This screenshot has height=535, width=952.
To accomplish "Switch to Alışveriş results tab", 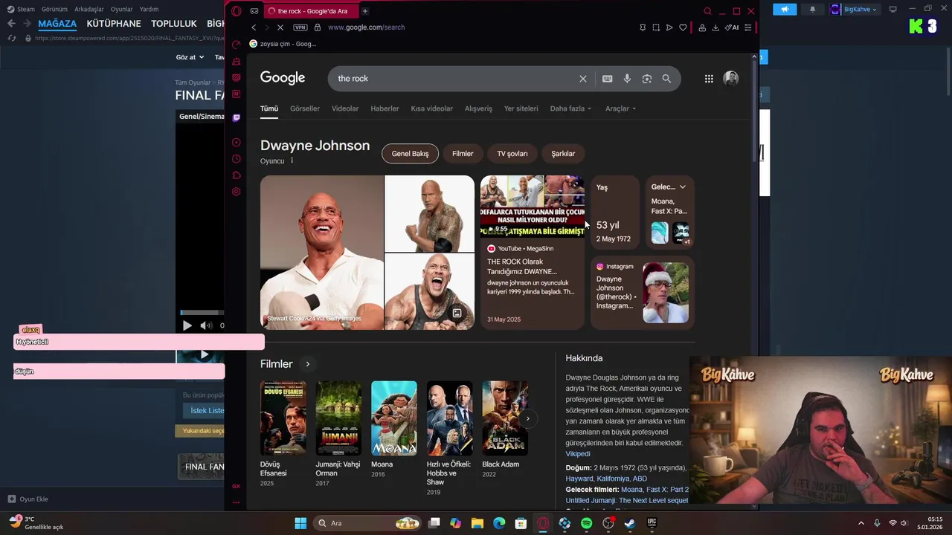I will (x=478, y=108).
